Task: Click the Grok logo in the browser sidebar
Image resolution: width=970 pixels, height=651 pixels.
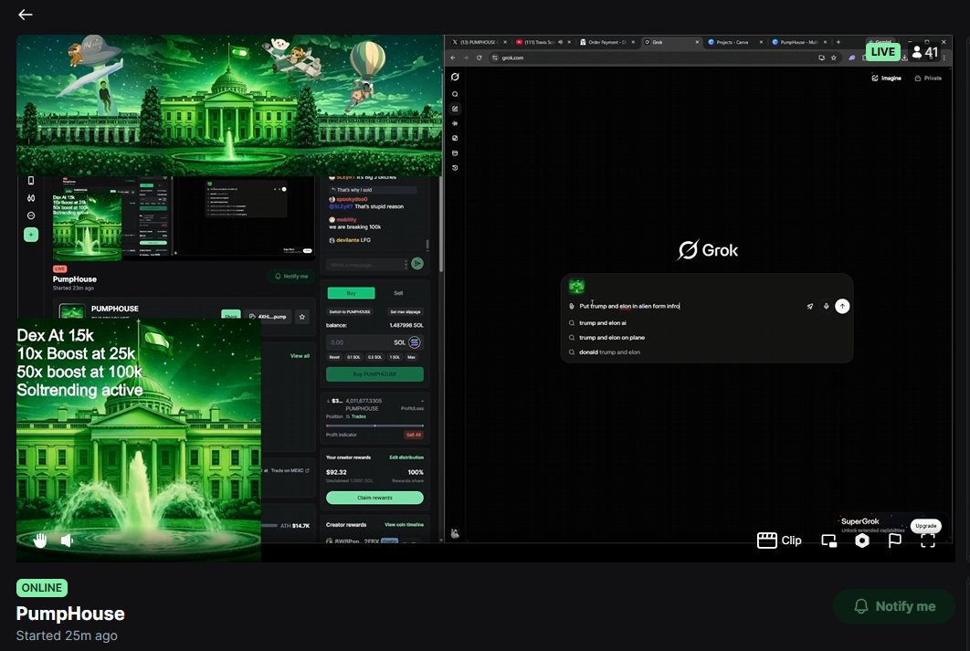Action: 455,77
